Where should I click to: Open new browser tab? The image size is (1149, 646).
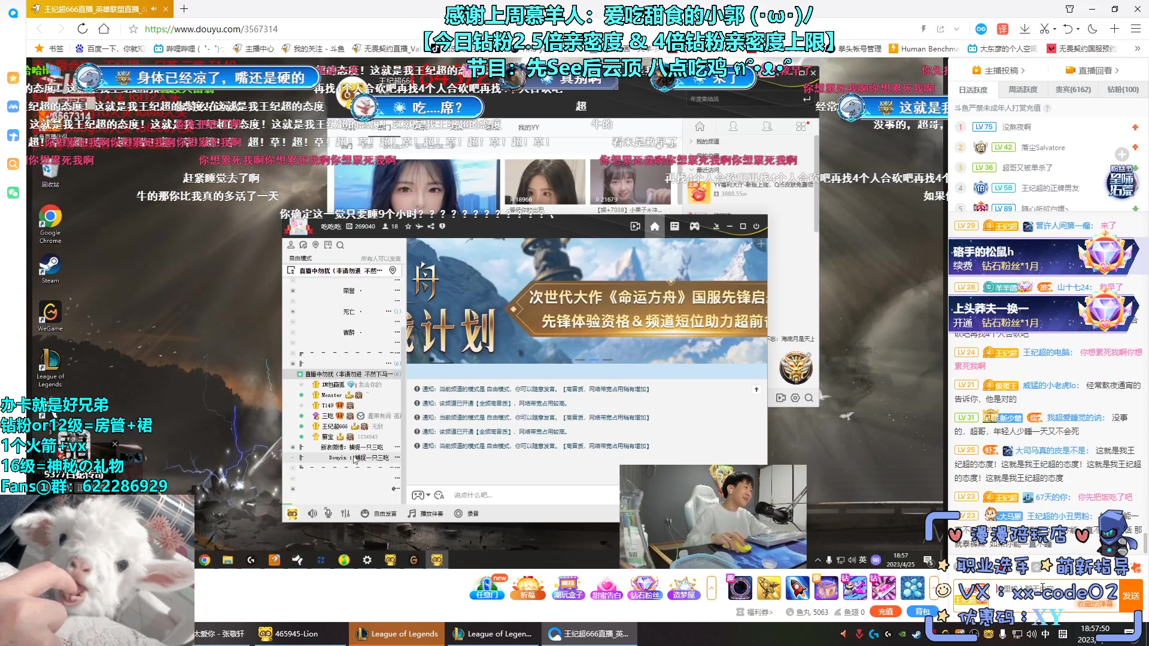[184, 9]
